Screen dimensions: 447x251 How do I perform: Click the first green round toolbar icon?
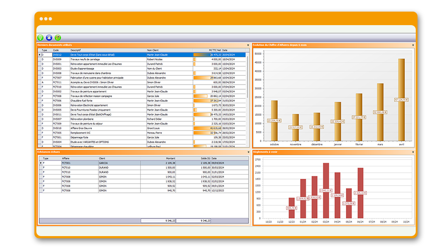coord(41,38)
